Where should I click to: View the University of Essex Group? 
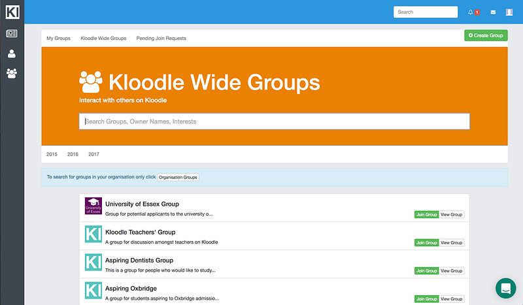click(x=452, y=215)
